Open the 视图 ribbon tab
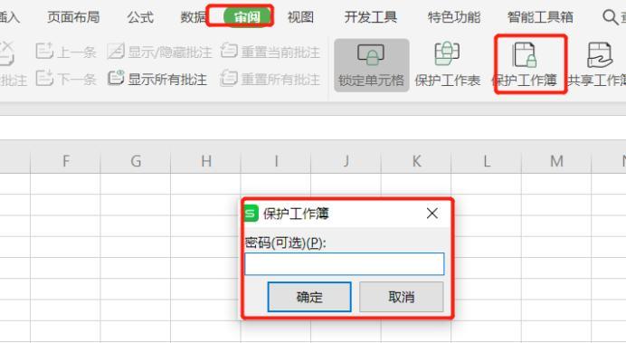 point(300,17)
